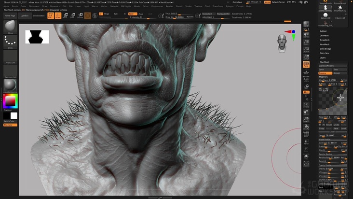This screenshot has height=199, width=353.
Task: Open the current brush thumbnail (Move)
Action: [x=10, y=27]
